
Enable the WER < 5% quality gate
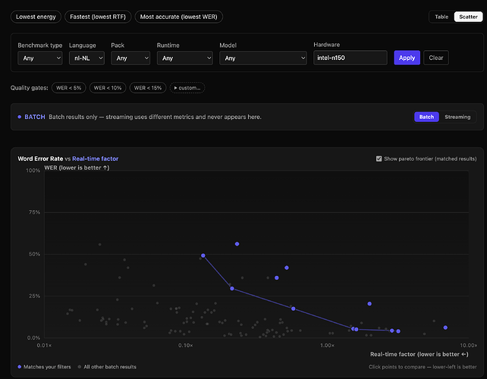pyautogui.click(x=68, y=88)
